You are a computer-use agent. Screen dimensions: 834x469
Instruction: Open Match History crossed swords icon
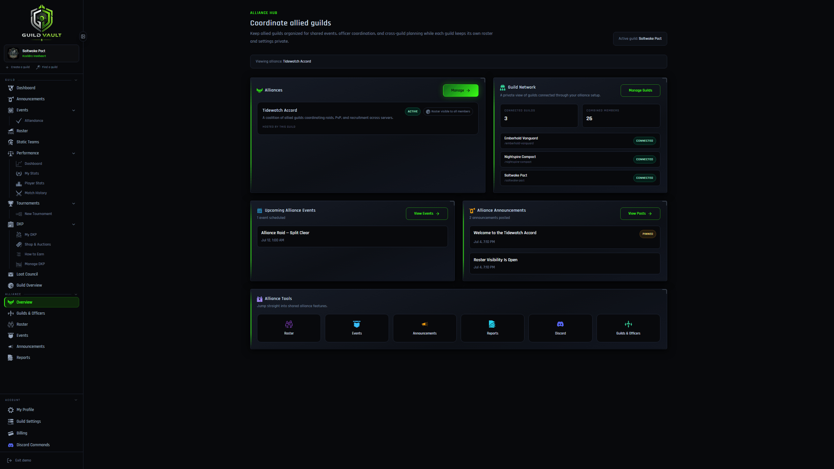19,193
